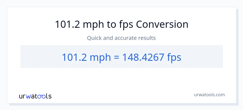
Task: Click the linked 'oo' symbol in the logo
Action: click(x=42, y=96)
